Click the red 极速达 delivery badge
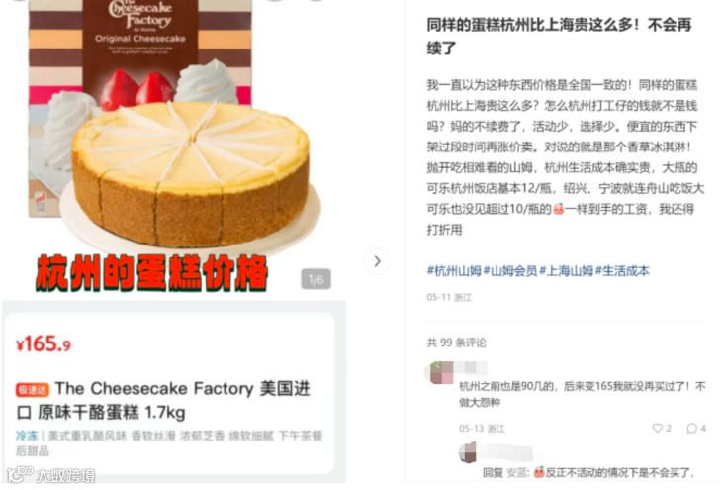 click(x=33, y=390)
